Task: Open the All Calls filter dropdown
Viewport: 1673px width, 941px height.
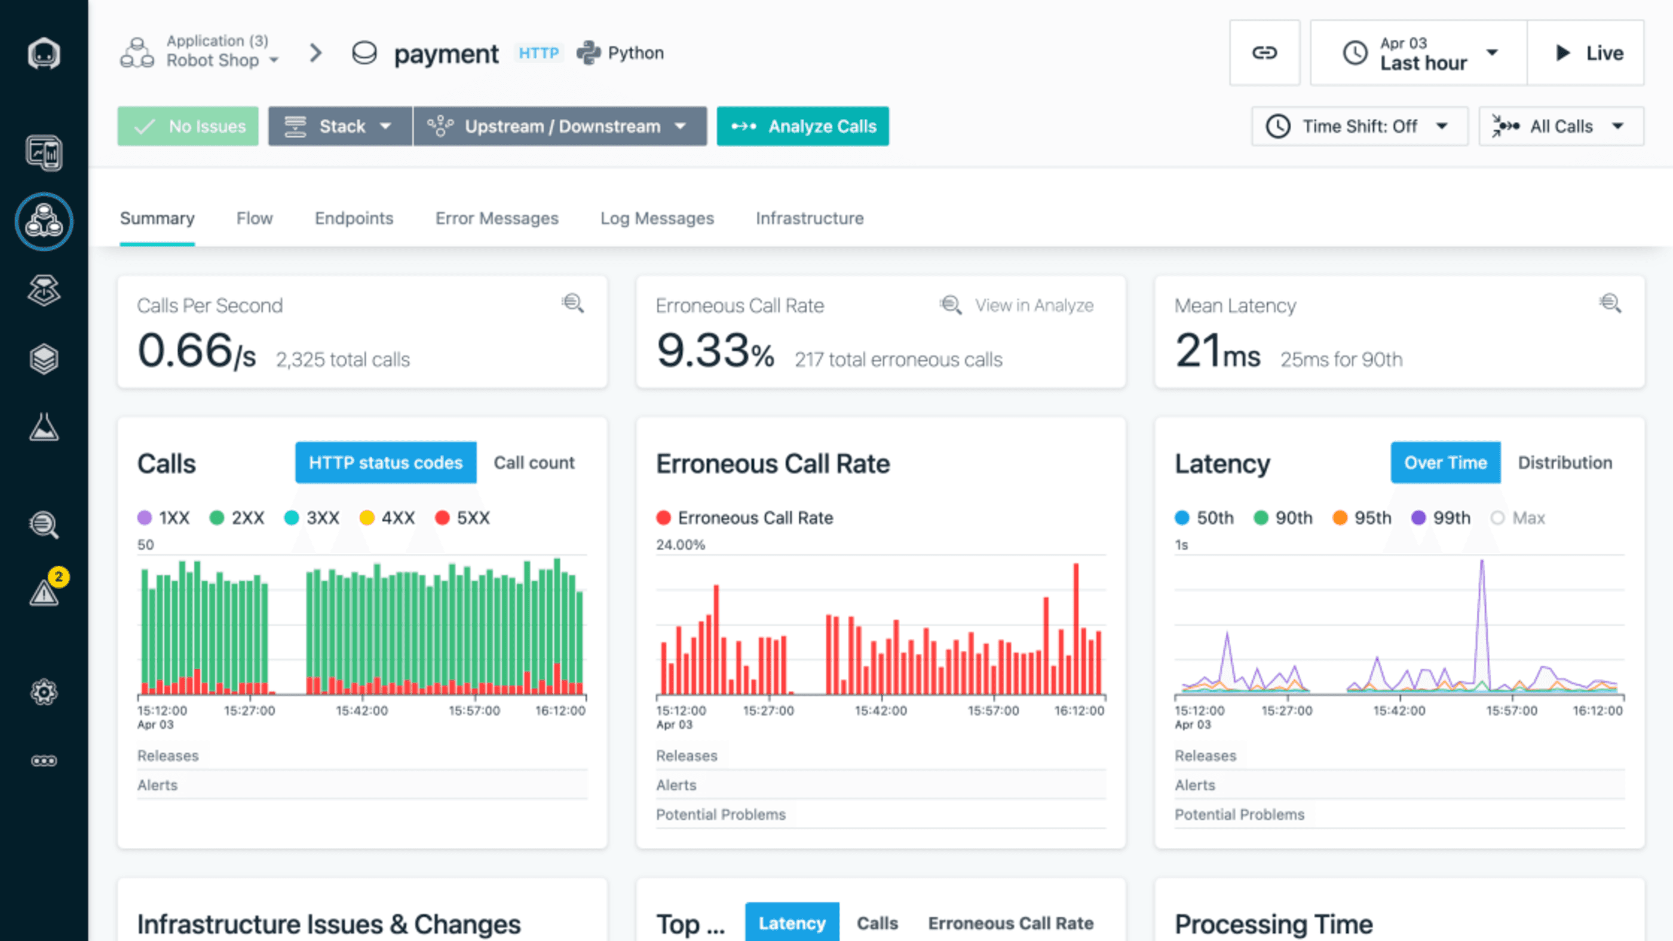Action: tap(1561, 126)
